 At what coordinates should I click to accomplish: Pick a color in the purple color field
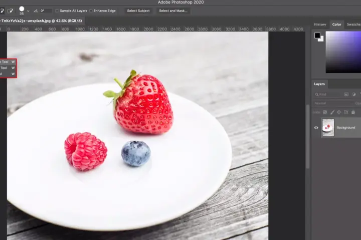click(x=343, y=52)
